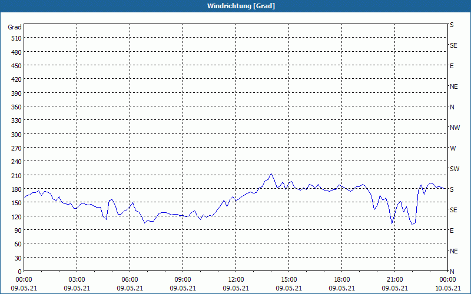This screenshot has height=294, width=471.
Task: Click the 09.05.21 date under 21:00
Action: tap(394, 288)
